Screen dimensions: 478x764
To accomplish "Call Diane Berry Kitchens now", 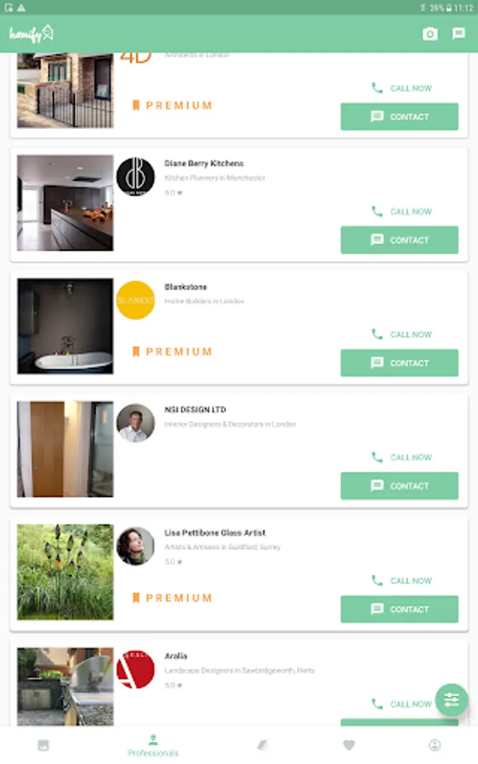I will pos(402,211).
